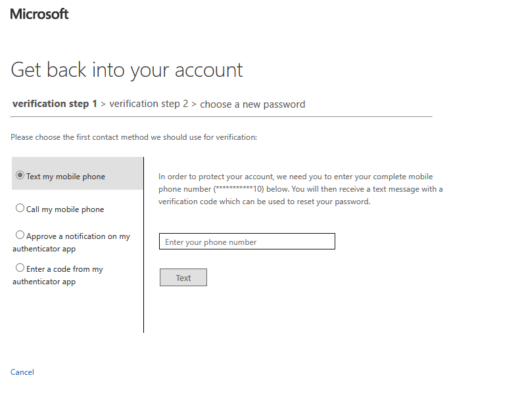This screenshot has width=522, height=409.
Task: Select 'verification step 1' in the breadcrumb
Action: pyautogui.click(x=55, y=104)
